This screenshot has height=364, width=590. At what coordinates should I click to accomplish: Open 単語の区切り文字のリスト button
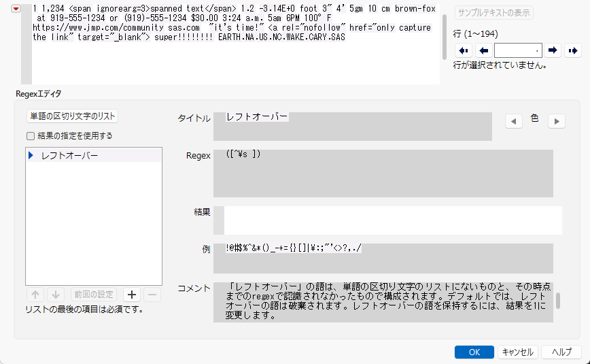(x=72, y=116)
